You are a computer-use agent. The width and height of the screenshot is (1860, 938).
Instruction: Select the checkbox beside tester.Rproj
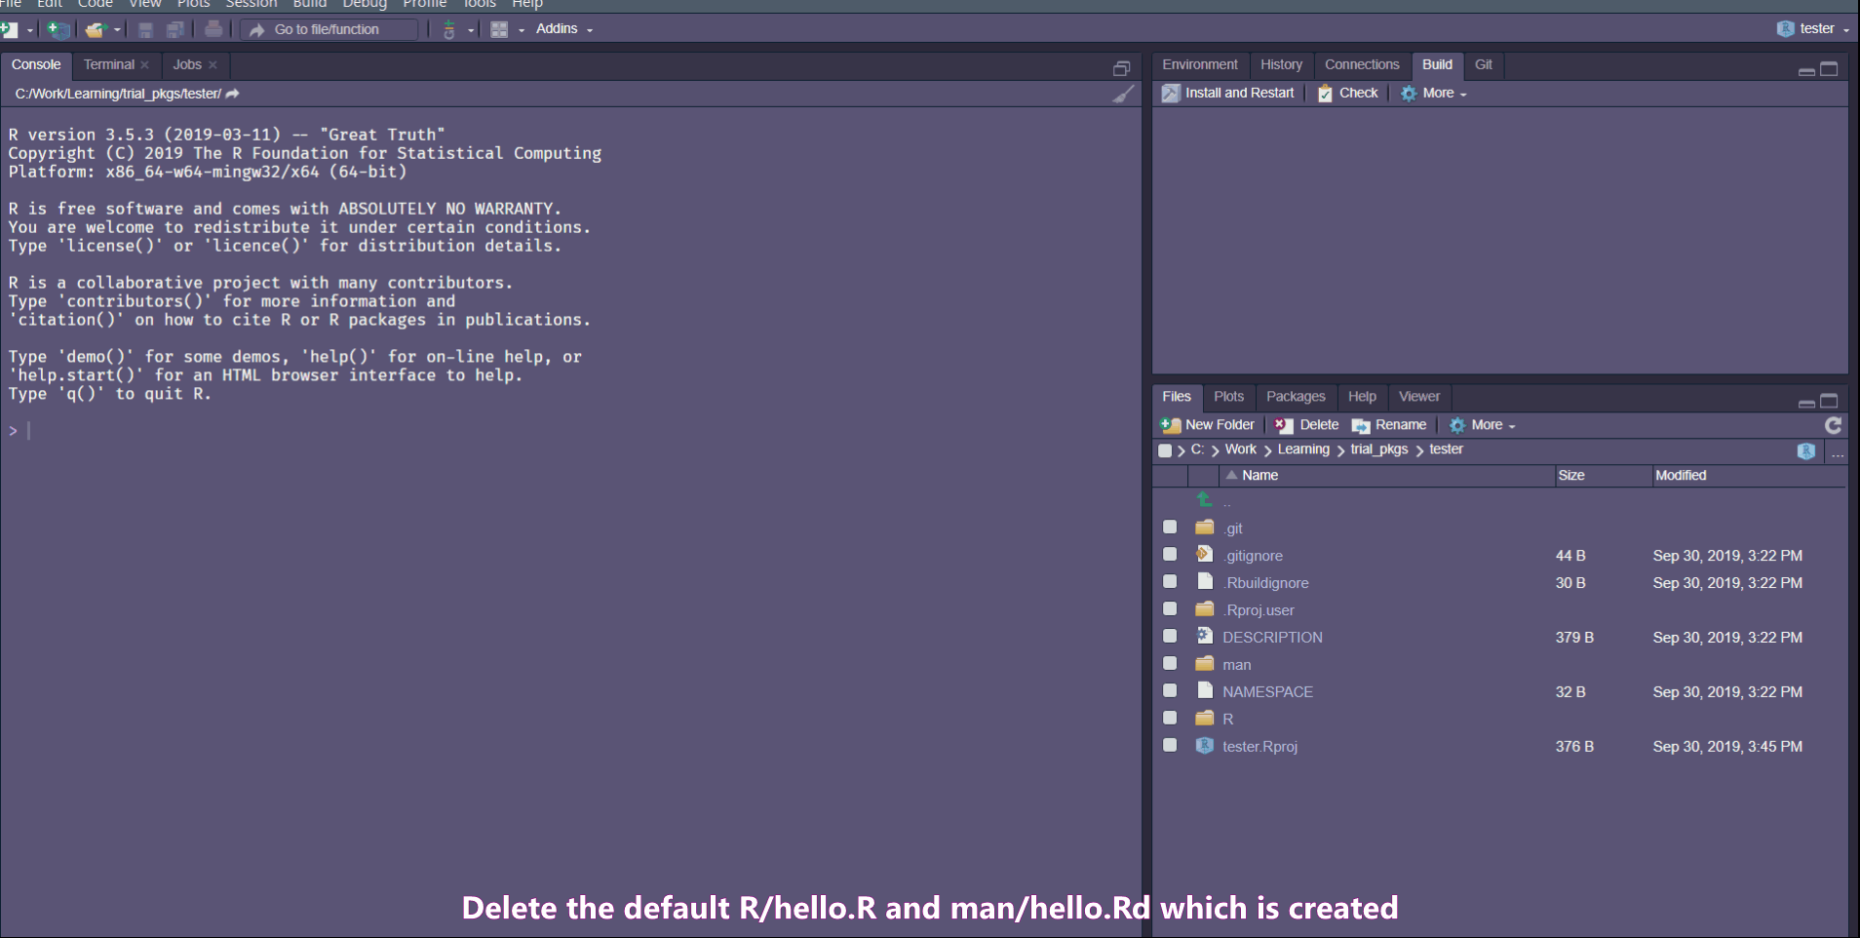(1170, 745)
